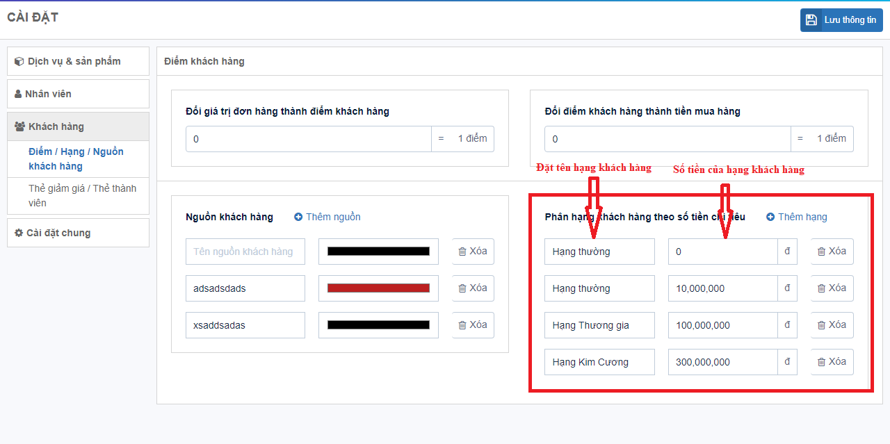Open the black color swatch for xsaddsadas

tap(378, 325)
